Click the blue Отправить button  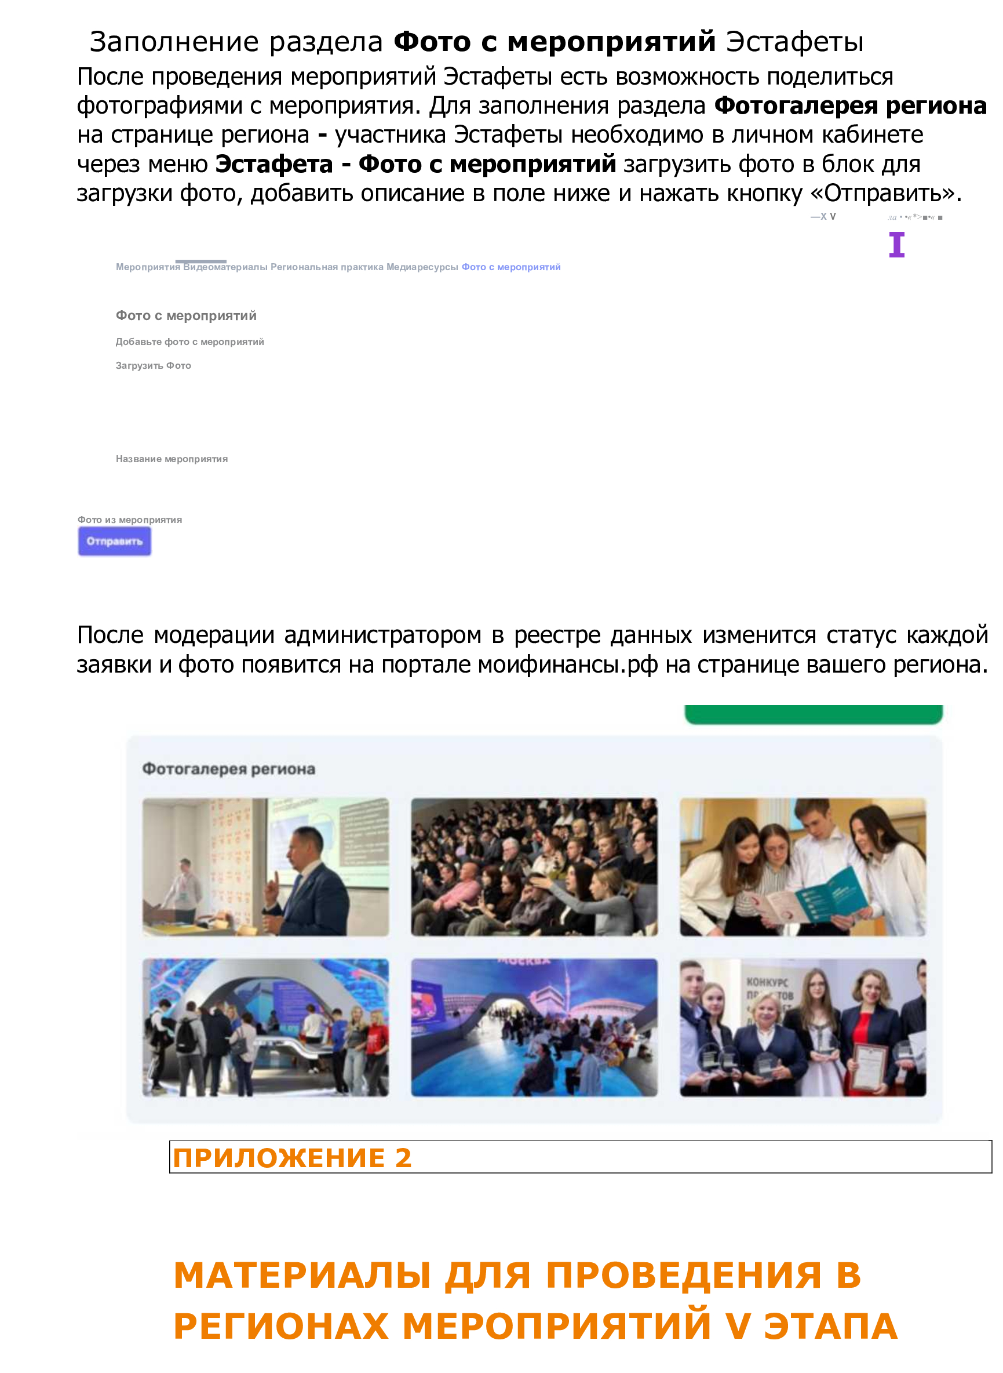pos(115,542)
